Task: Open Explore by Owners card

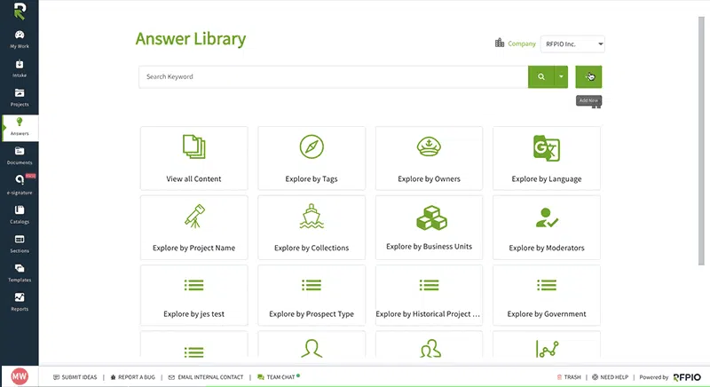Action: [x=429, y=158]
